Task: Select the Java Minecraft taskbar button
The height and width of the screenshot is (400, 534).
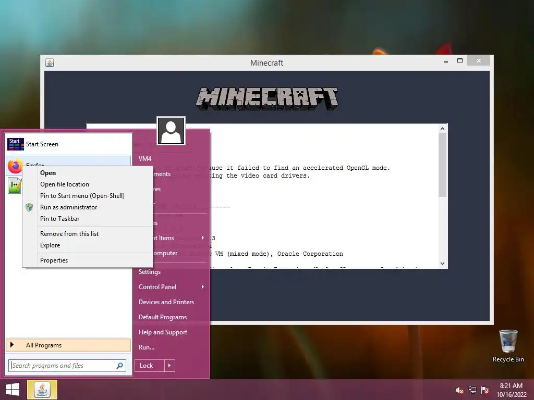Action: [x=42, y=390]
